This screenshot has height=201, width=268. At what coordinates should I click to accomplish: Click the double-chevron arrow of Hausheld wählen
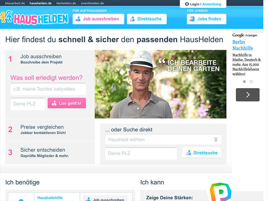click(216, 139)
